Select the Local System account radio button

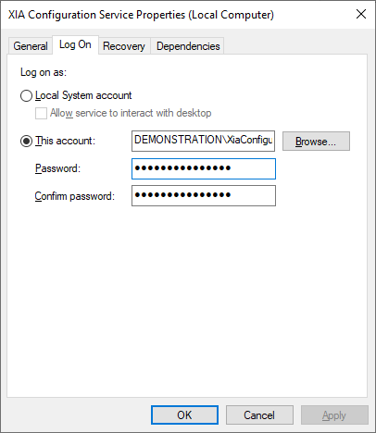click(x=26, y=95)
